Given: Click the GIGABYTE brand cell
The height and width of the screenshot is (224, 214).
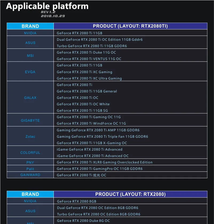Looking at the screenshot, I should click(30, 120).
